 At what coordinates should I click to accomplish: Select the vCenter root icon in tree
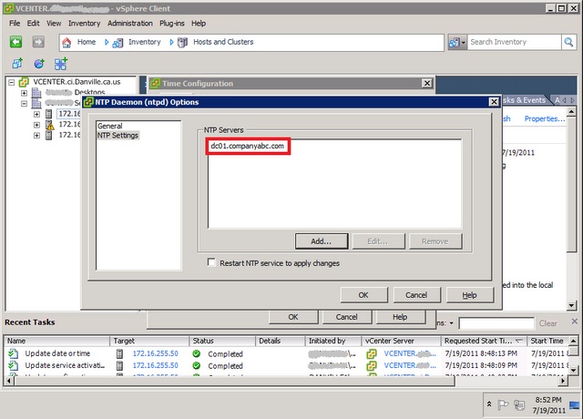point(24,82)
